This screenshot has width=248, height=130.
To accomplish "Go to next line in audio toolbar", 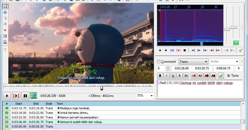I will click(x=166, y=50).
